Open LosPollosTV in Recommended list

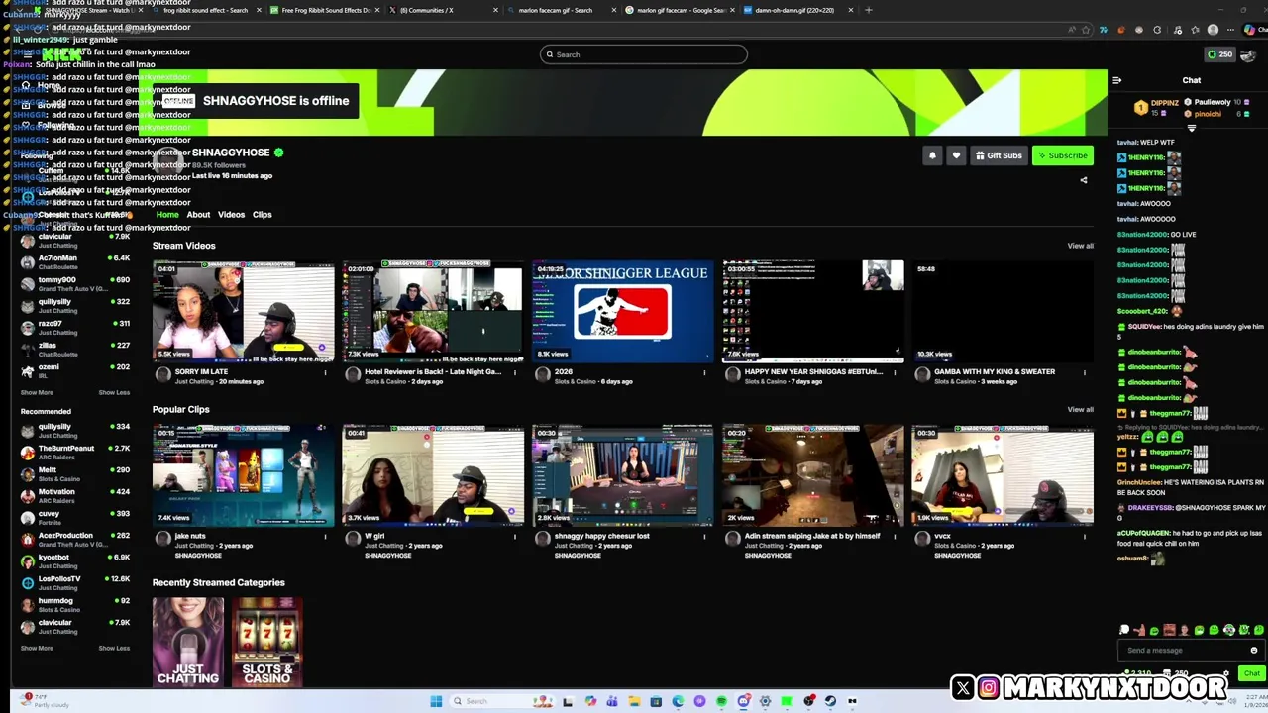tap(75, 583)
